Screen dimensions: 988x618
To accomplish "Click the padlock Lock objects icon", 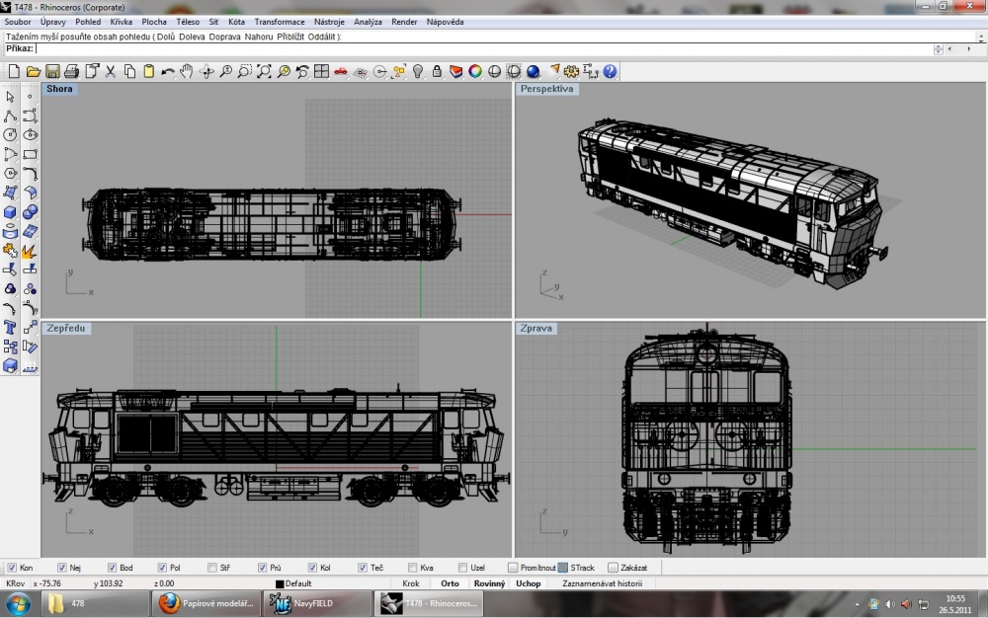I will coord(437,72).
